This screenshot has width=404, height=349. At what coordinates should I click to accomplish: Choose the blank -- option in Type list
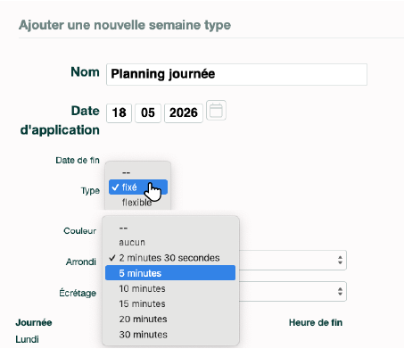tap(138, 172)
